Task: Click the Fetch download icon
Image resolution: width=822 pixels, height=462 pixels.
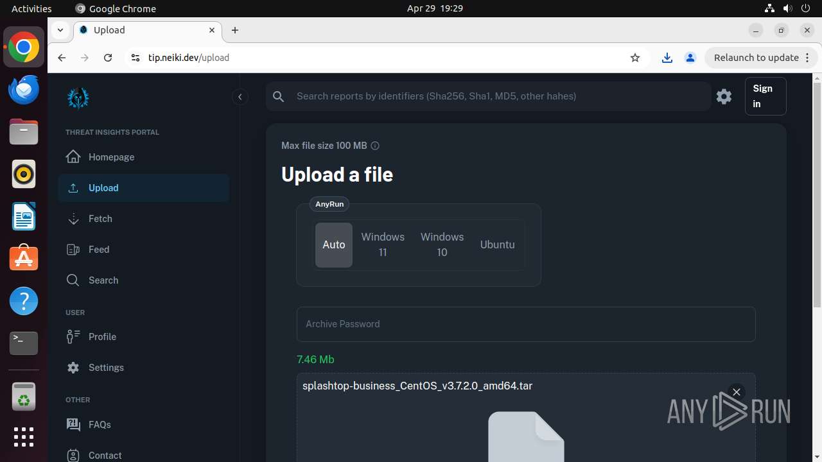Action: (73, 219)
